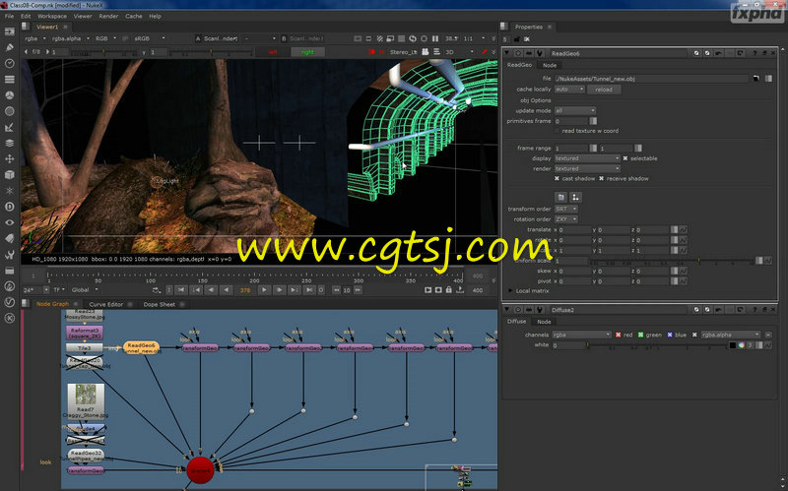This screenshot has width=788, height=491.
Task: Switch to the Curve Editor tab
Action: pyautogui.click(x=106, y=304)
